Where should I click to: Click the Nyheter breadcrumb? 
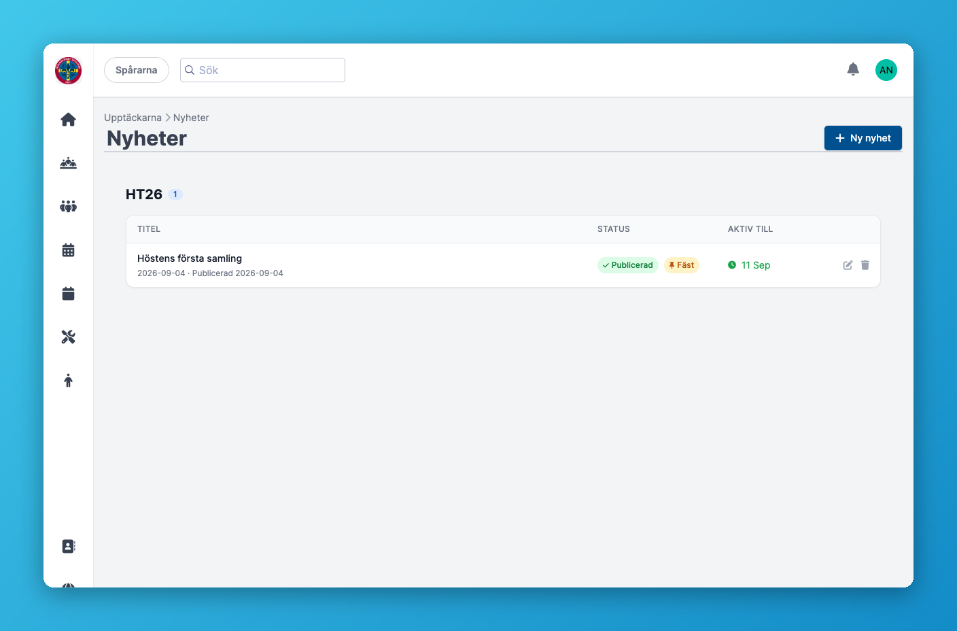coord(191,118)
